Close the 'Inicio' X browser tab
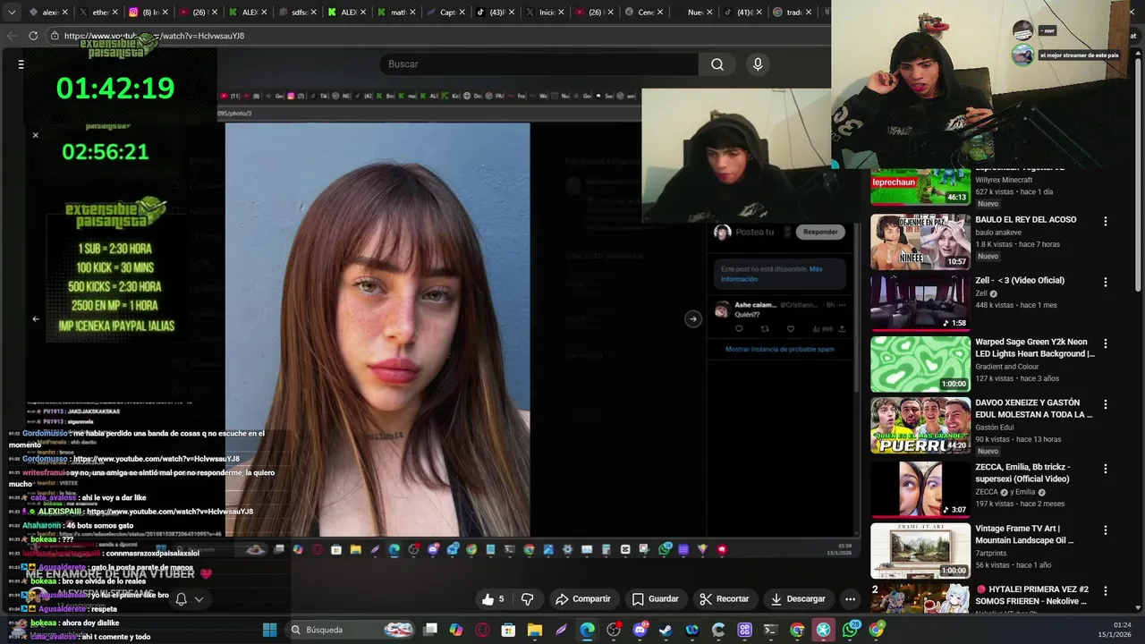This screenshot has width=1145, height=644. 561,13
